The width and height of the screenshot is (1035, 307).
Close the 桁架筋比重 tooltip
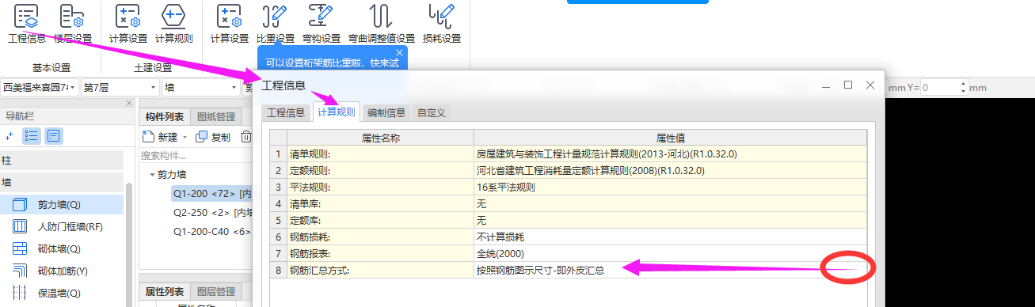[x=399, y=52]
